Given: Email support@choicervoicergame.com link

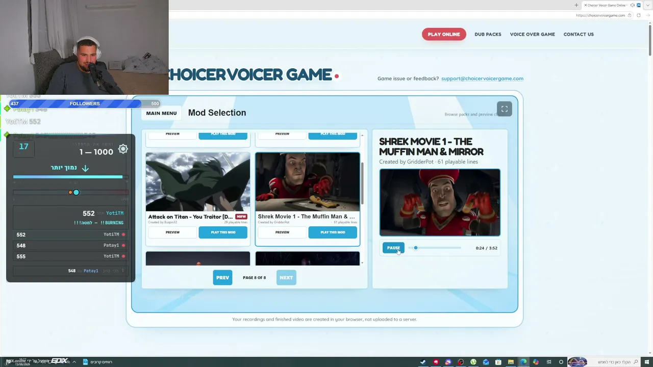Looking at the screenshot, I should pos(482,78).
